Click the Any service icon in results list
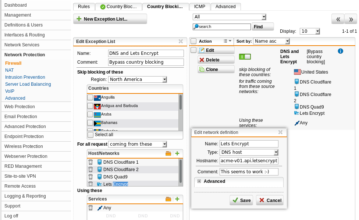Image resolution: width=359 pixels, height=220 pixels. point(297,123)
